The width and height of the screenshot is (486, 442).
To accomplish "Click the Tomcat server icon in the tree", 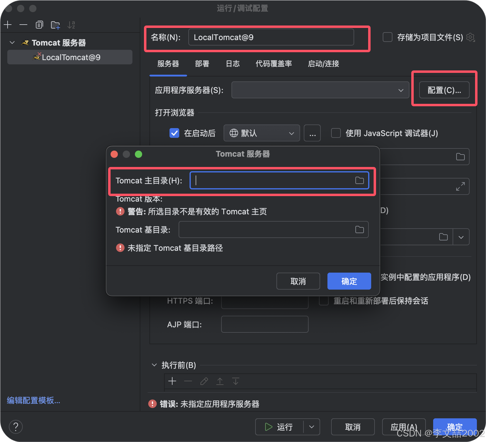I will click(x=25, y=43).
